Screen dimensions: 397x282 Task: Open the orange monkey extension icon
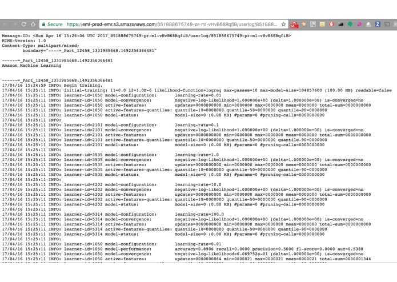(303, 25)
